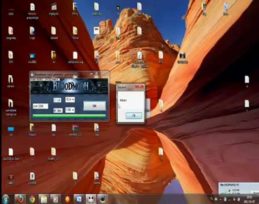Toggle the Gold checkbox in Bloodmoon generator

tap(58, 110)
